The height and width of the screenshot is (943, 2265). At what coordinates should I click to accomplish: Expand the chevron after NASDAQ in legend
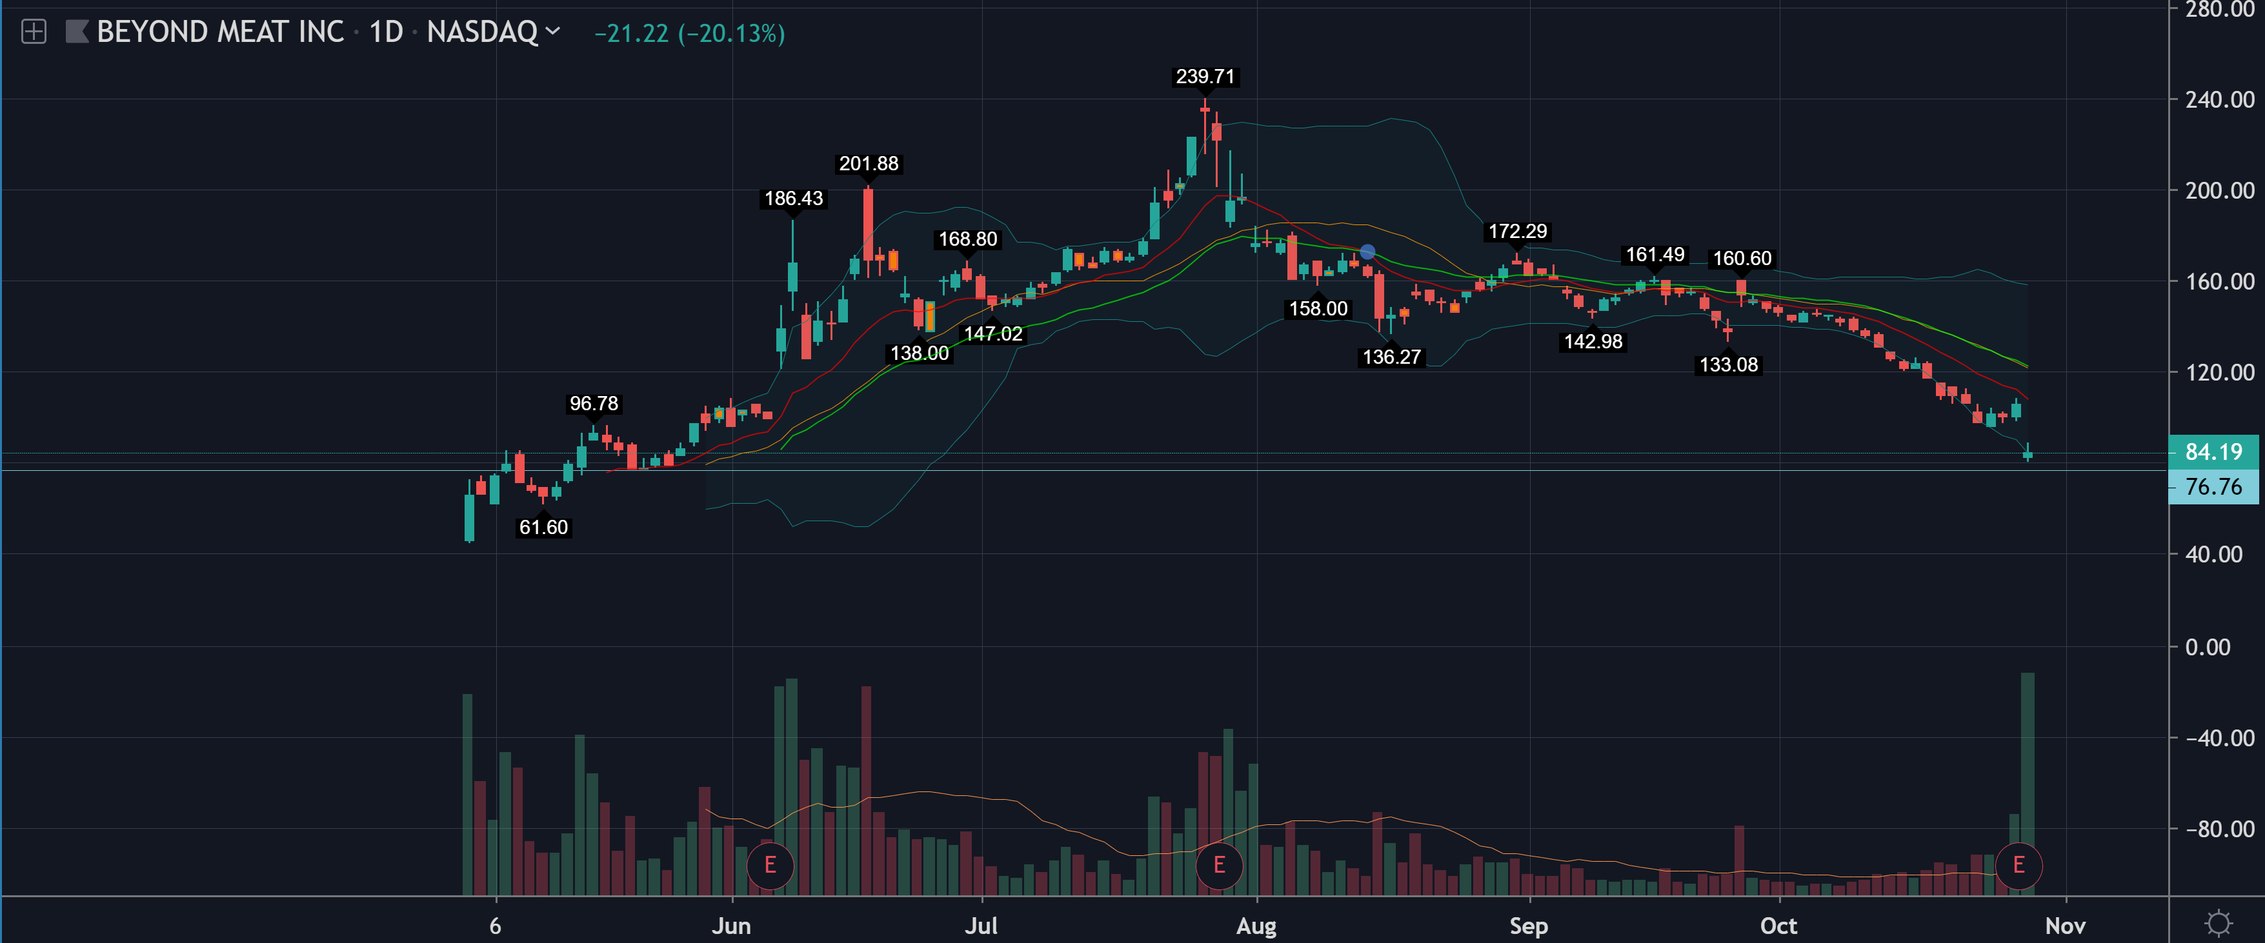(x=553, y=32)
